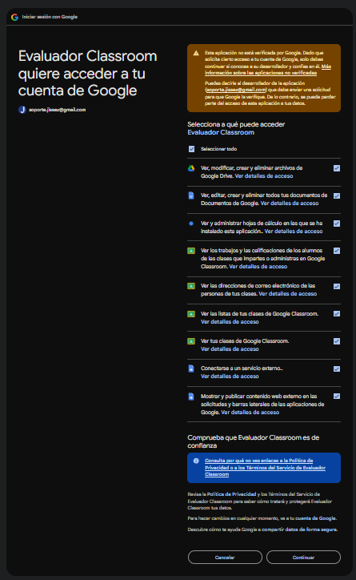Open 'compartir datos de forma segura' link

[x=299, y=530]
